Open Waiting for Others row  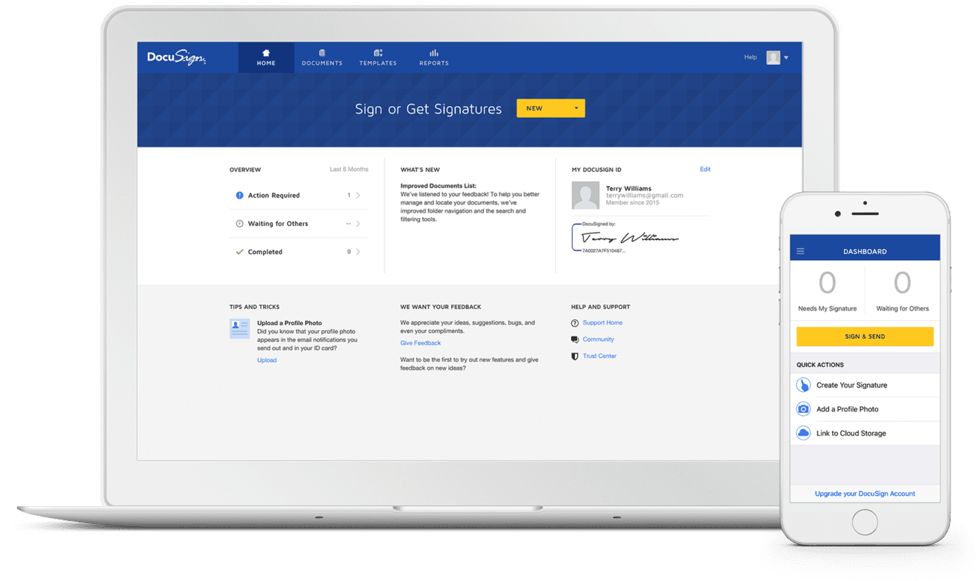(x=299, y=224)
